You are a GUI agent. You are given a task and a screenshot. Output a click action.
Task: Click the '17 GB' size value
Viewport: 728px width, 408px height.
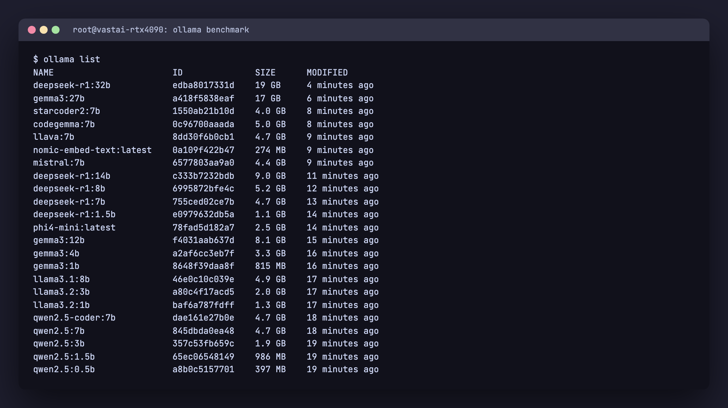click(x=268, y=98)
